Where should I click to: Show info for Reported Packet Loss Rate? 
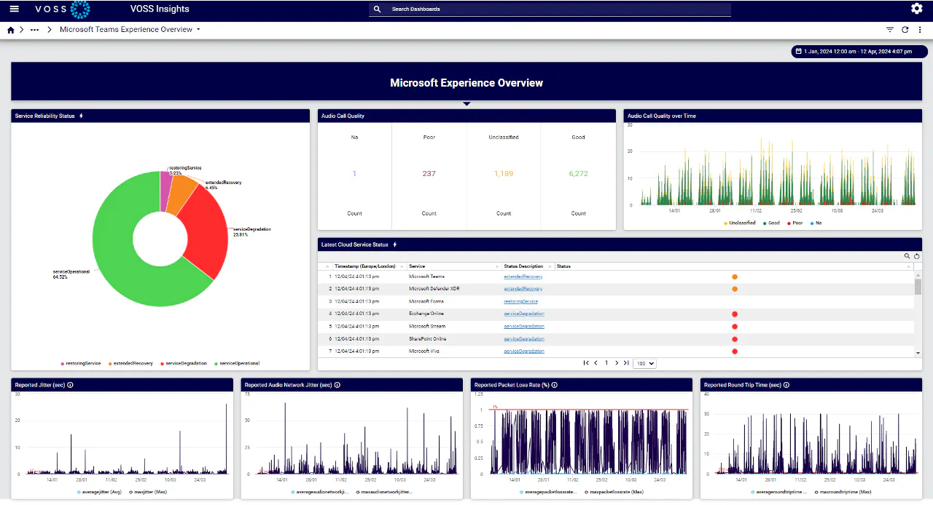[x=555, y=385]
